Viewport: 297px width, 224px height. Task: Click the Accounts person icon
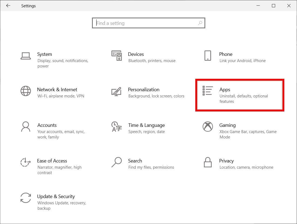click(x=26, y=127)
